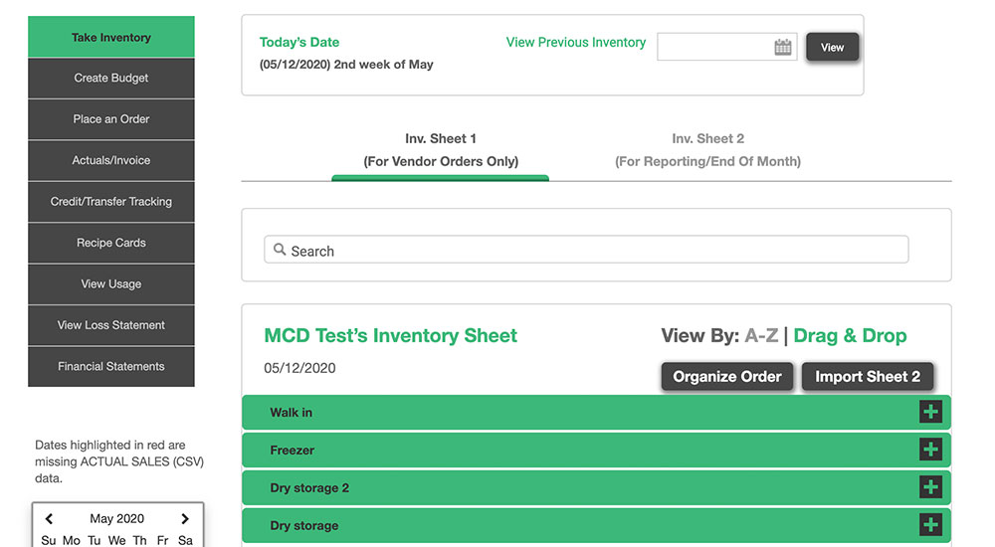Image resolution: width=995 pixels, height=547 pixels.
Task: Expand Dry storage 2 plus icon
Action: [930, 487]
